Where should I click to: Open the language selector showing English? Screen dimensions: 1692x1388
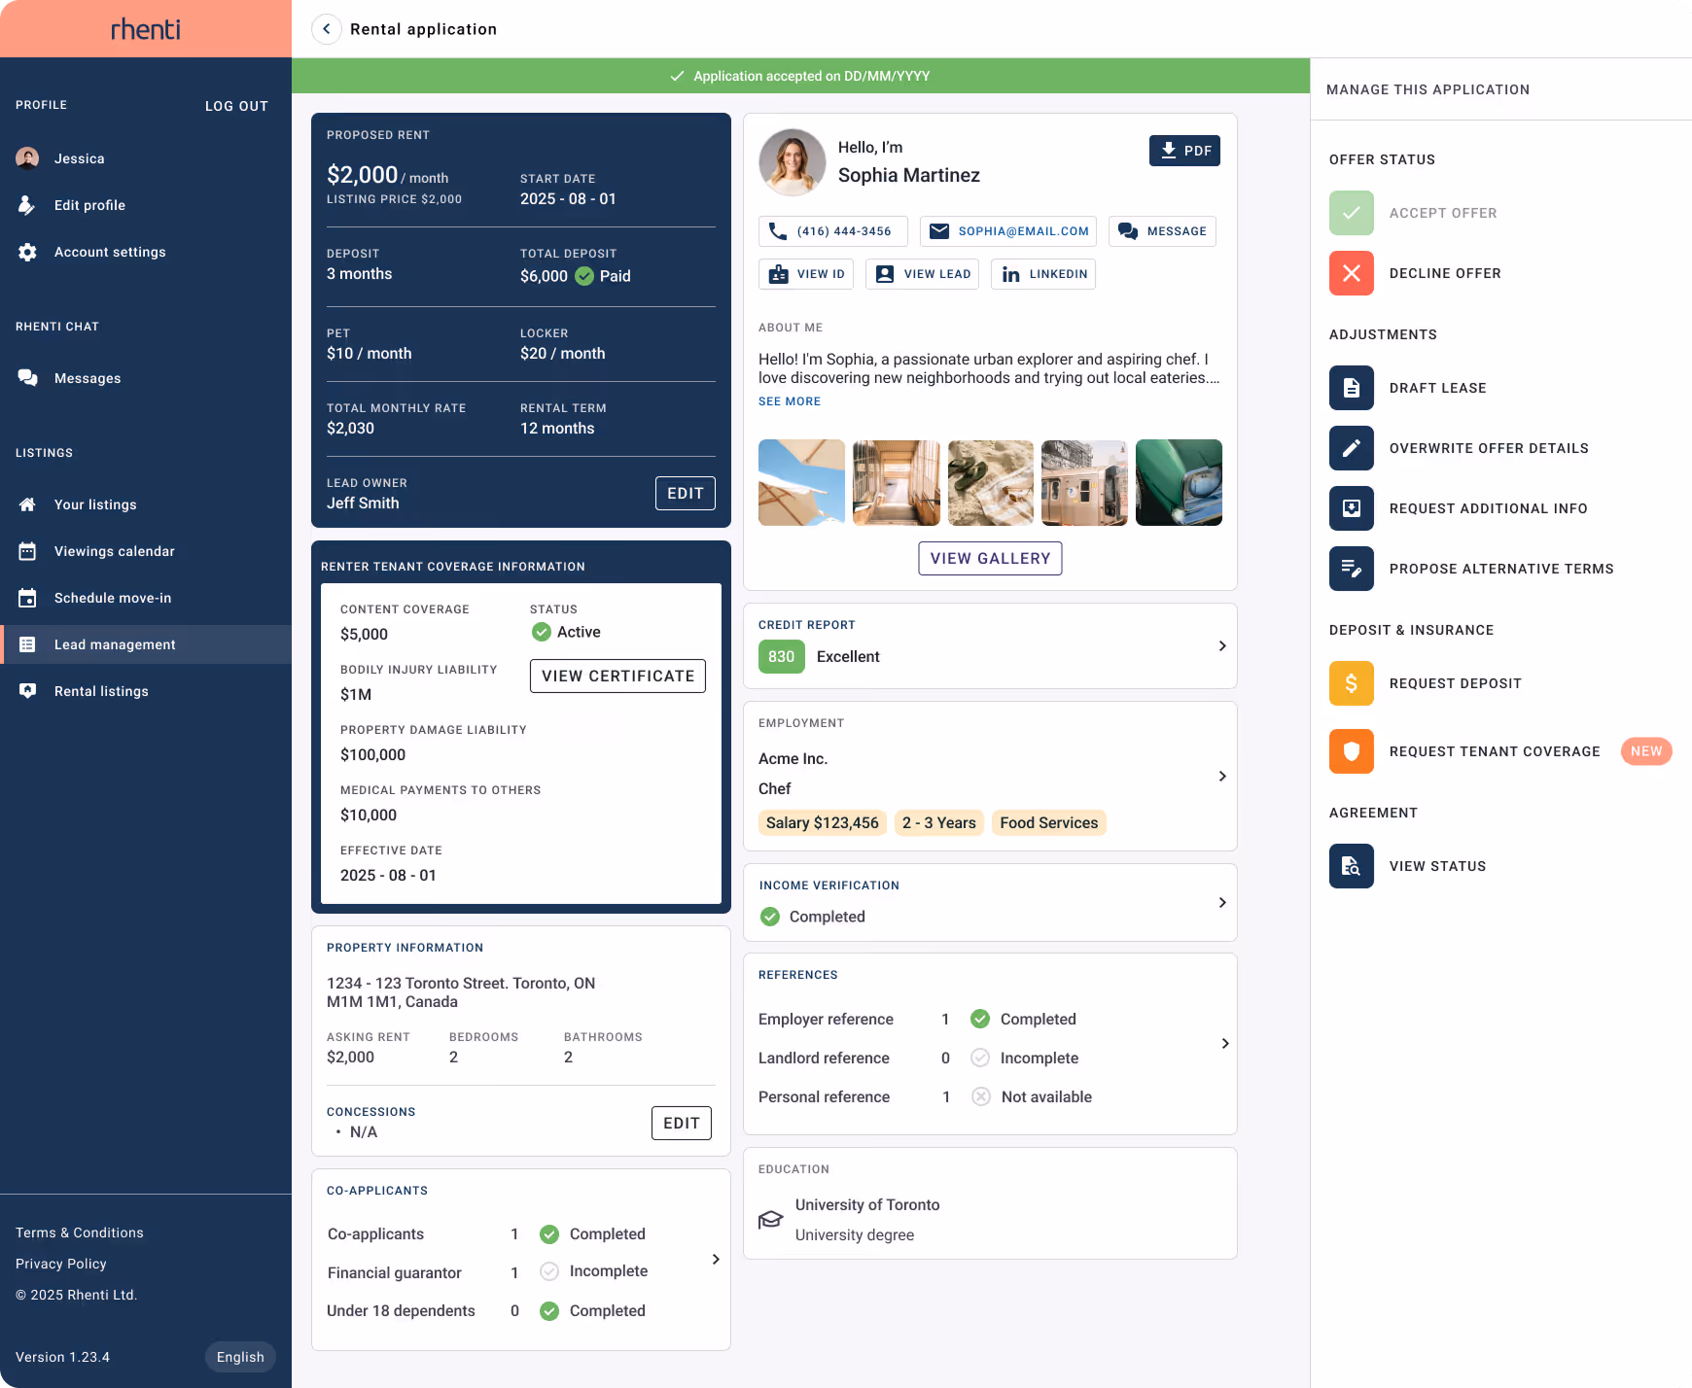[240, 1357]
